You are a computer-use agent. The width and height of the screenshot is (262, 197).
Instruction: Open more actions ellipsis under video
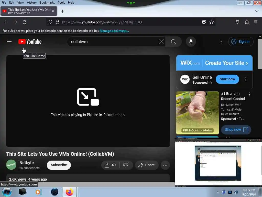click(x=165, y=165)
